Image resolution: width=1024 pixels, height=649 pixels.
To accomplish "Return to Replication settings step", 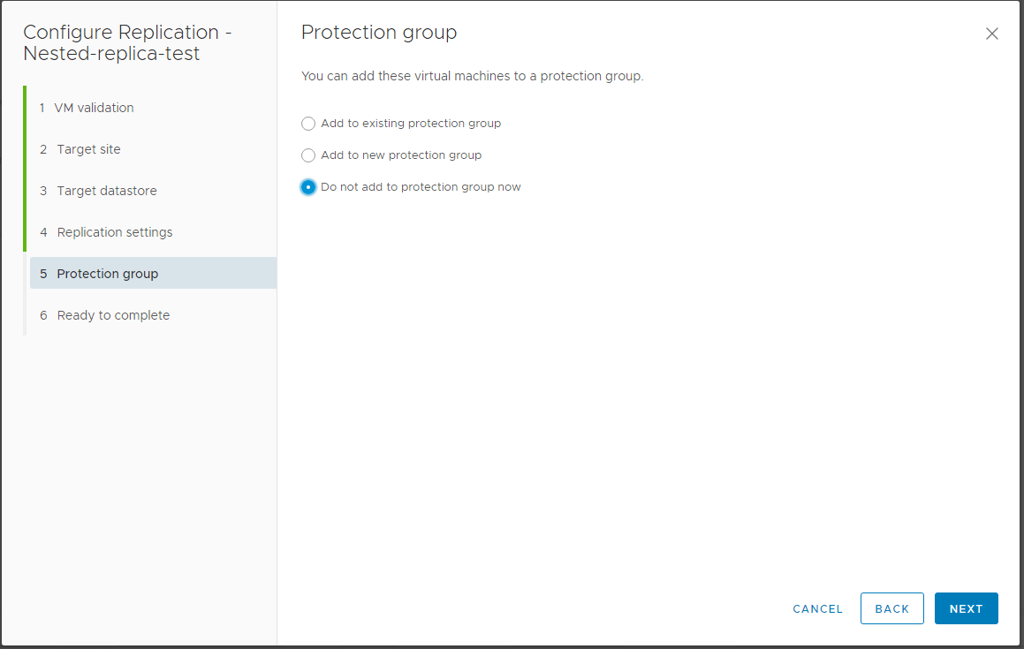I will 114,232.
